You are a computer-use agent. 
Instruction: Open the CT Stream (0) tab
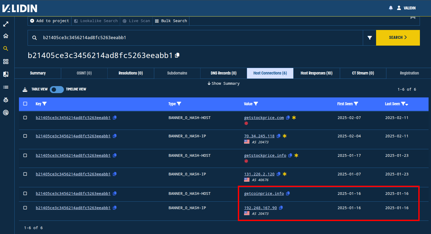pos(363,73)
